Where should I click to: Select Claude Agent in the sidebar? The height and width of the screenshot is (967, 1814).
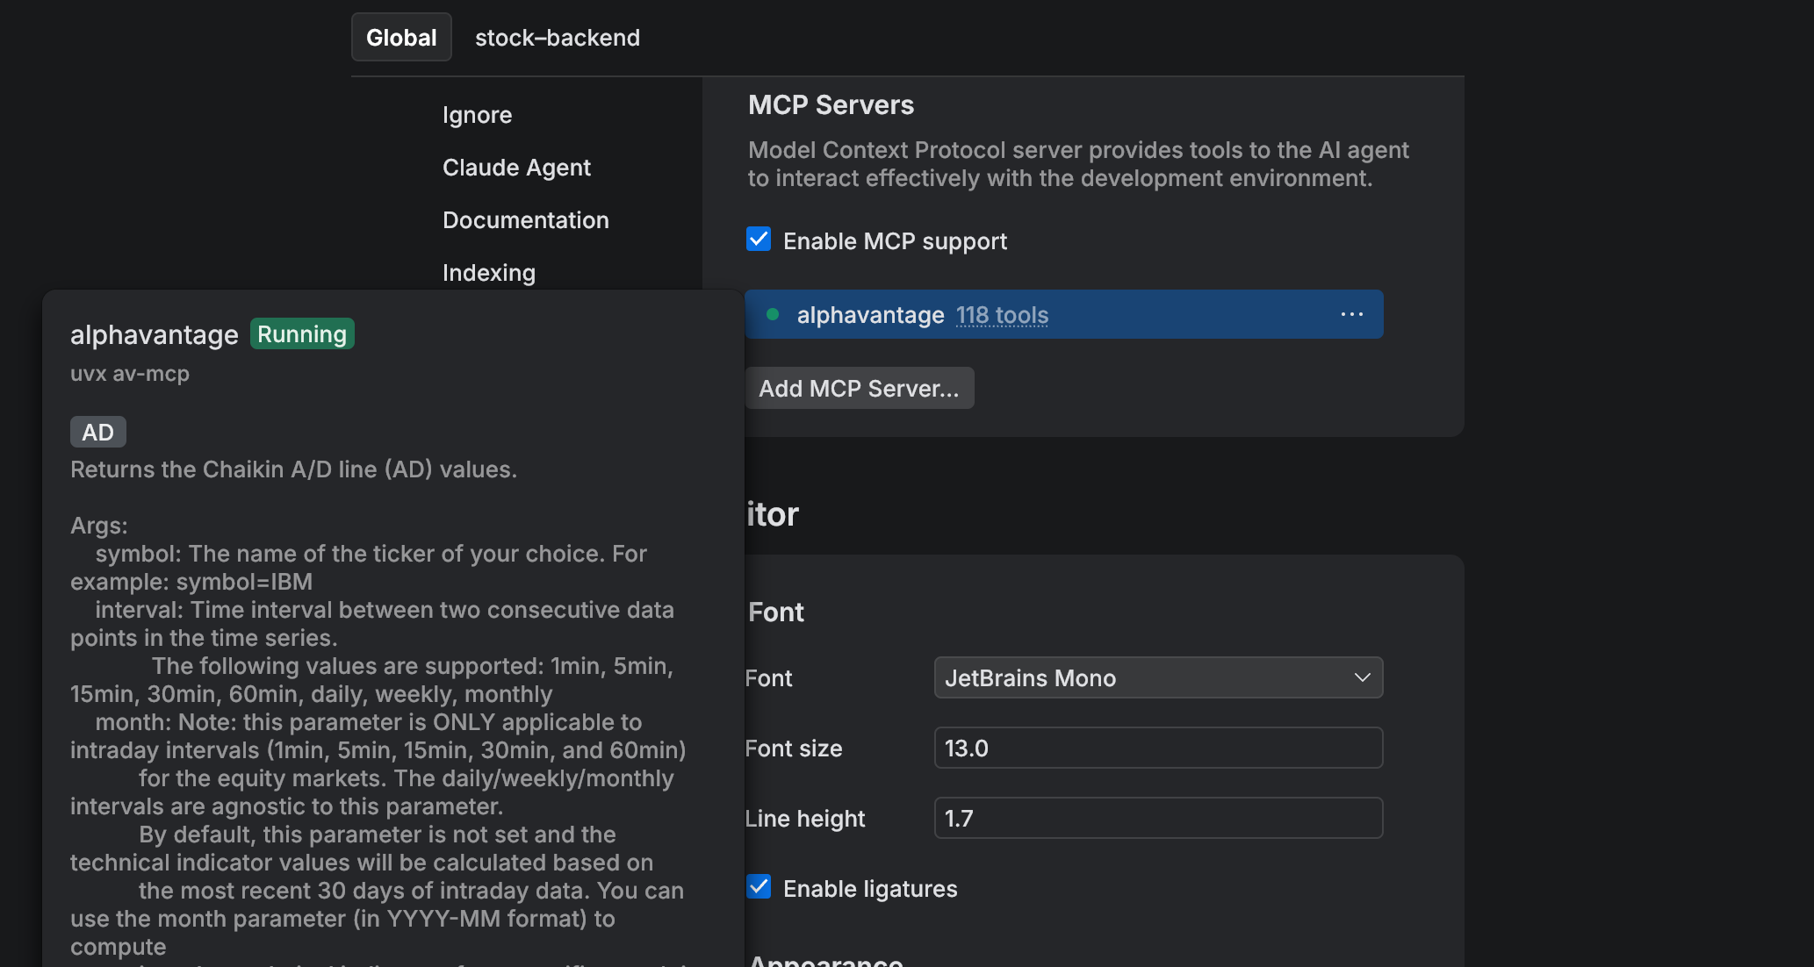[516, 168]
